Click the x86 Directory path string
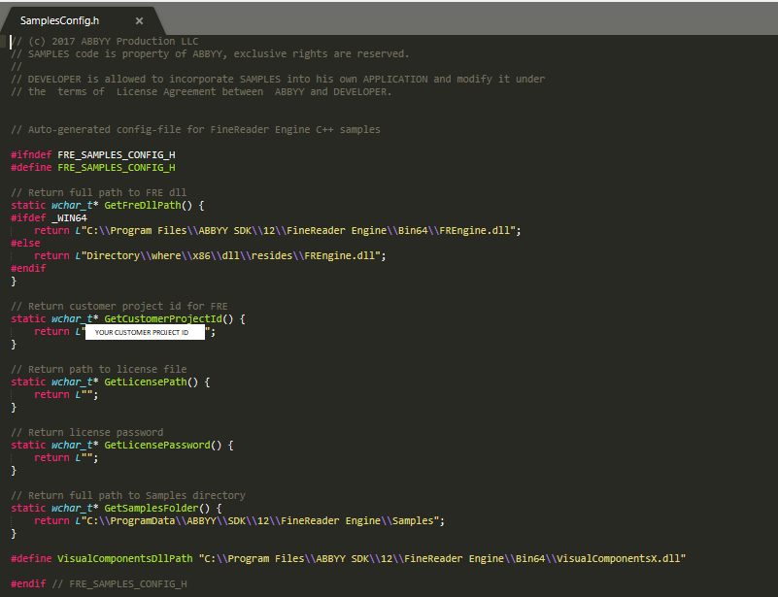This screenshot has height=597, width=778. [233, 255]
